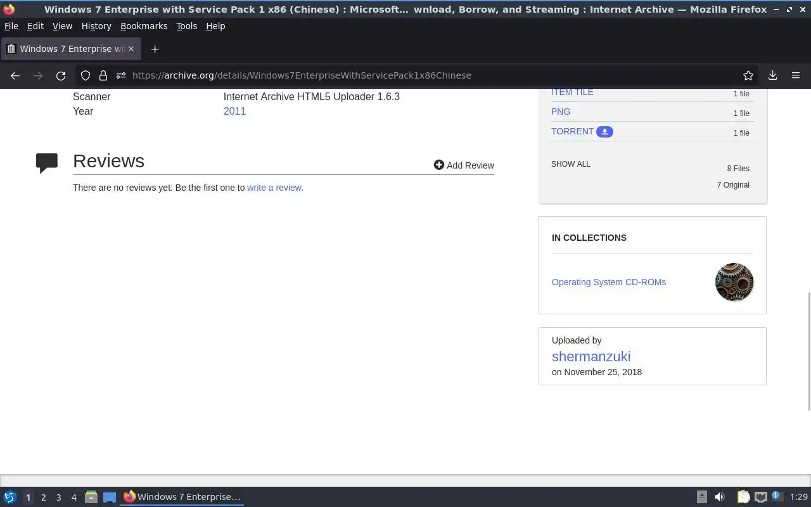Bookmark this page with the star icon
Screen dimensions: 811x507
(x=748, y=75)
